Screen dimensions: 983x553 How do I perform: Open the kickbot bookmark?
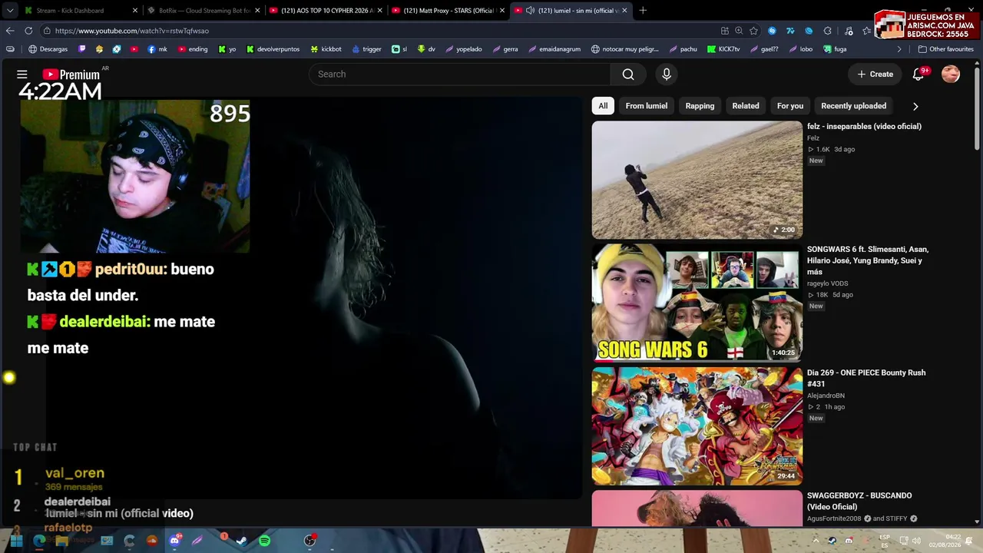pos(326,49)
